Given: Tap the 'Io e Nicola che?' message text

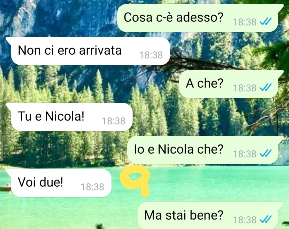Looking at the screenshot, I should [178, 149].
